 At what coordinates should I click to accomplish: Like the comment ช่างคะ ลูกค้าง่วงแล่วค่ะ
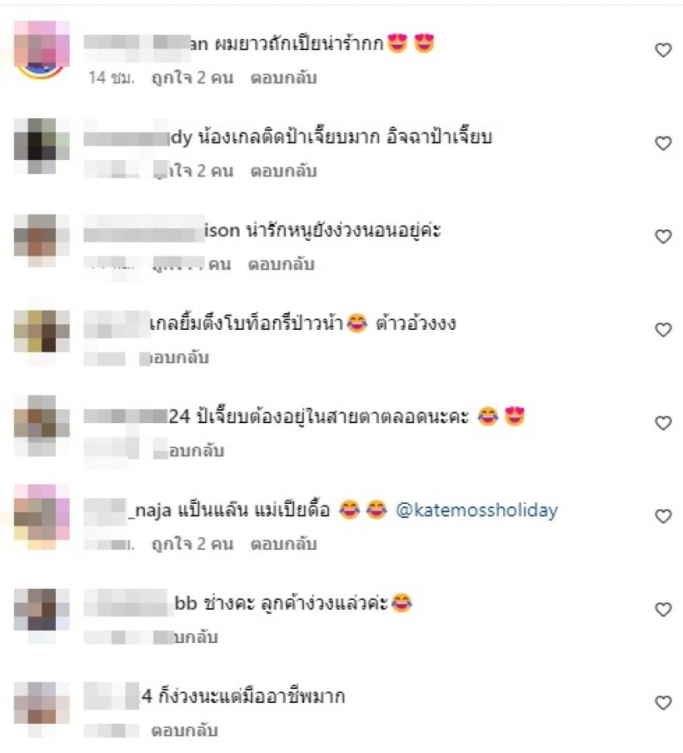(663, 608)
